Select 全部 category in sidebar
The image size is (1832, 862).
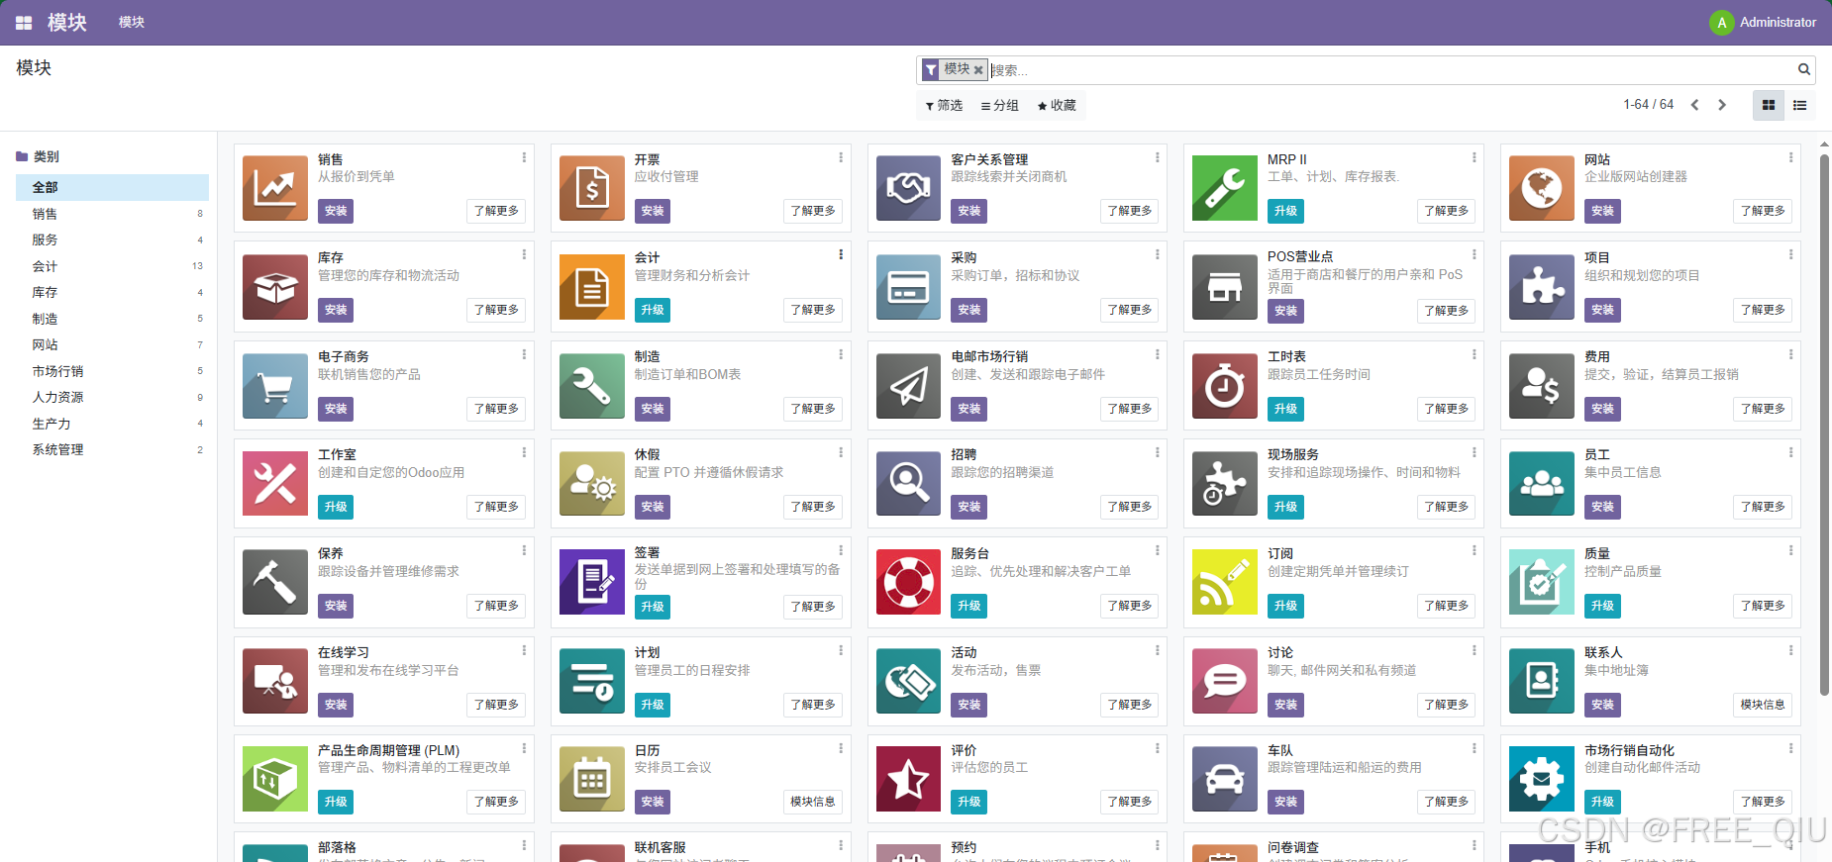112,187
